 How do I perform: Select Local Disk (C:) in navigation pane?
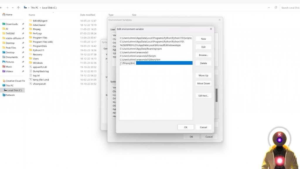(15, 90)
